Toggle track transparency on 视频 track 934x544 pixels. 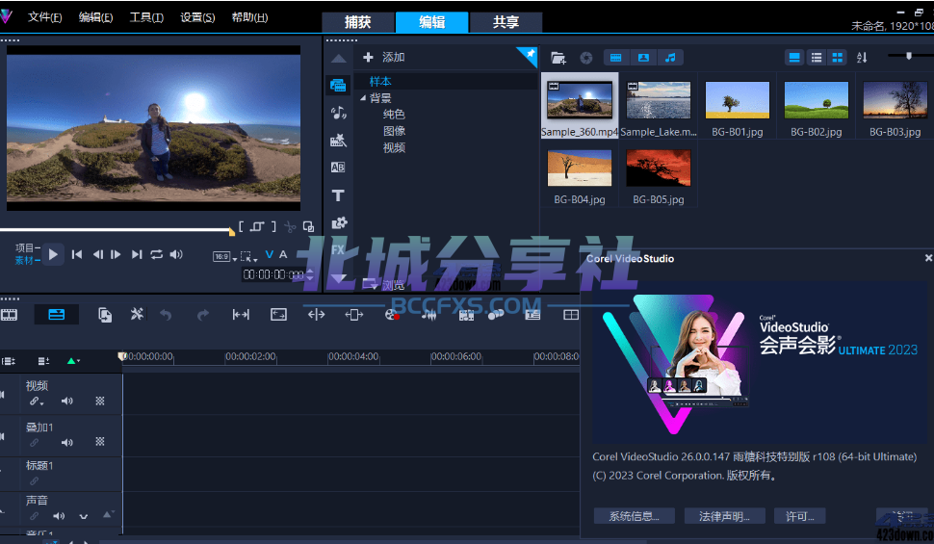point(100,401)
